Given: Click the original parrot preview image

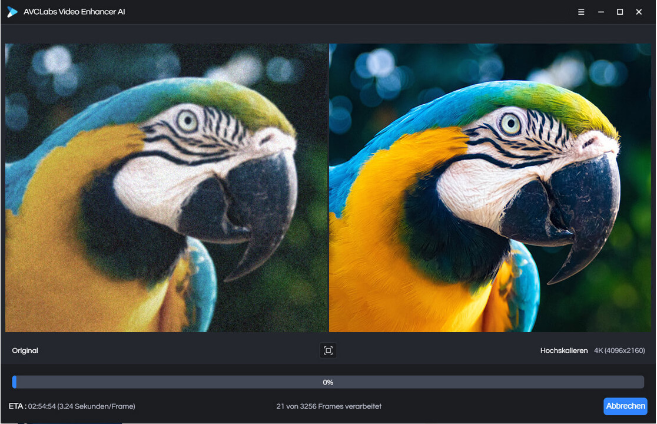Looking at the screenshot, I should (x=167, y=188).
